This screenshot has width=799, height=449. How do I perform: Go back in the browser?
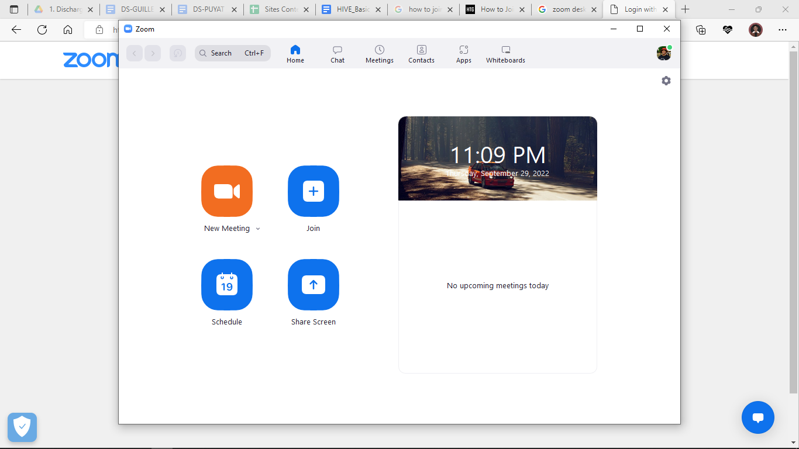(x=16, y=30)
